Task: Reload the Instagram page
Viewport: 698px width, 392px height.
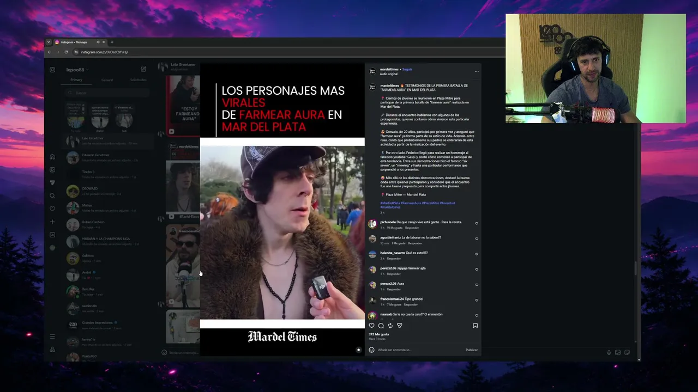Action: click(66, 52)
